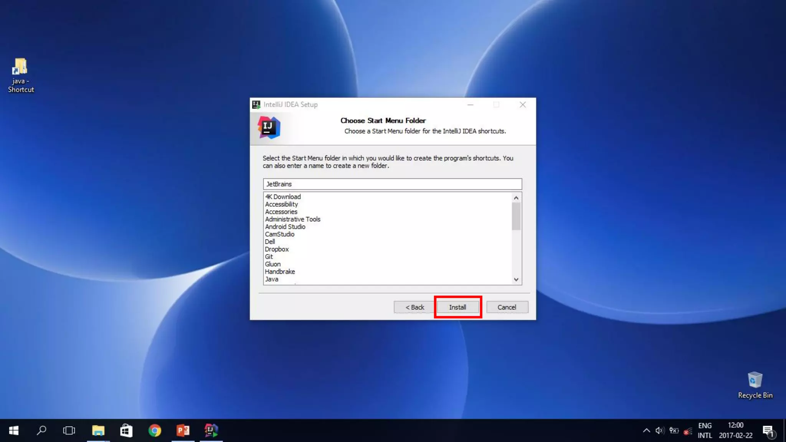Open Windows Store from the taskbar
This screenshot has height=442, width=786.
126,430
